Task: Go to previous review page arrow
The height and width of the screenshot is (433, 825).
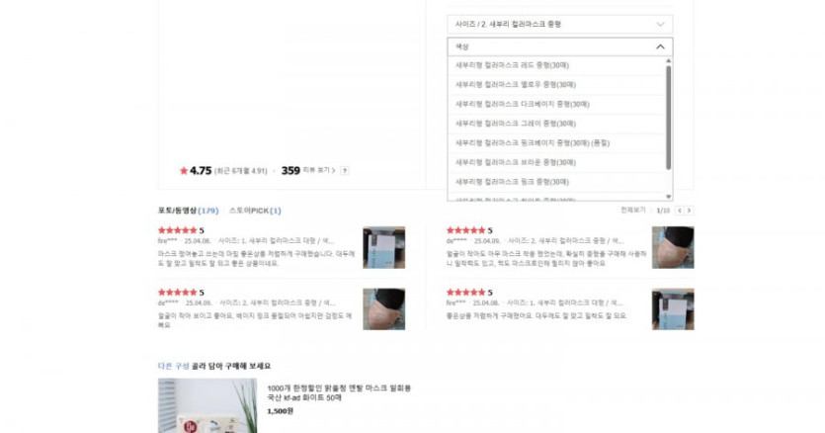Action: tap(679, 211)
